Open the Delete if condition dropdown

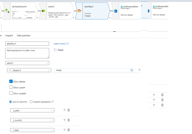29,70
